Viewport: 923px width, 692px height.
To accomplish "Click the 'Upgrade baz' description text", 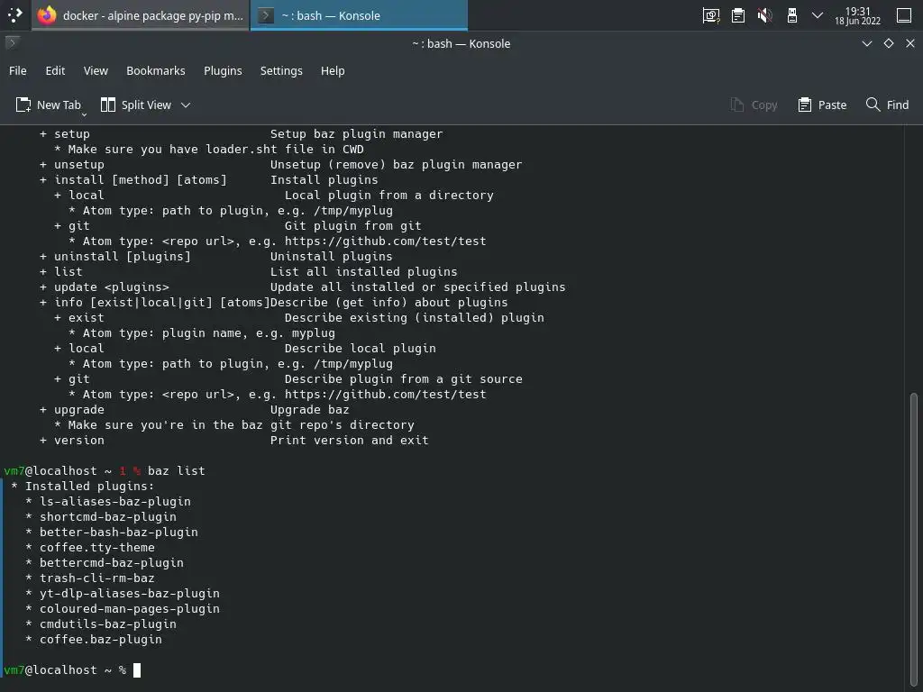I will [x=310, y=410].
